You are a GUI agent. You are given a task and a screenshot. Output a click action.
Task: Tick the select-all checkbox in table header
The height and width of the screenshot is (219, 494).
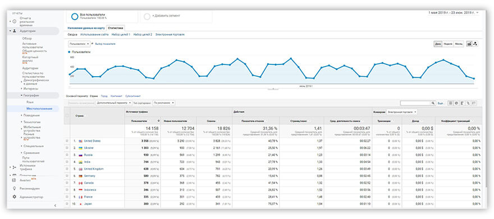67,115
